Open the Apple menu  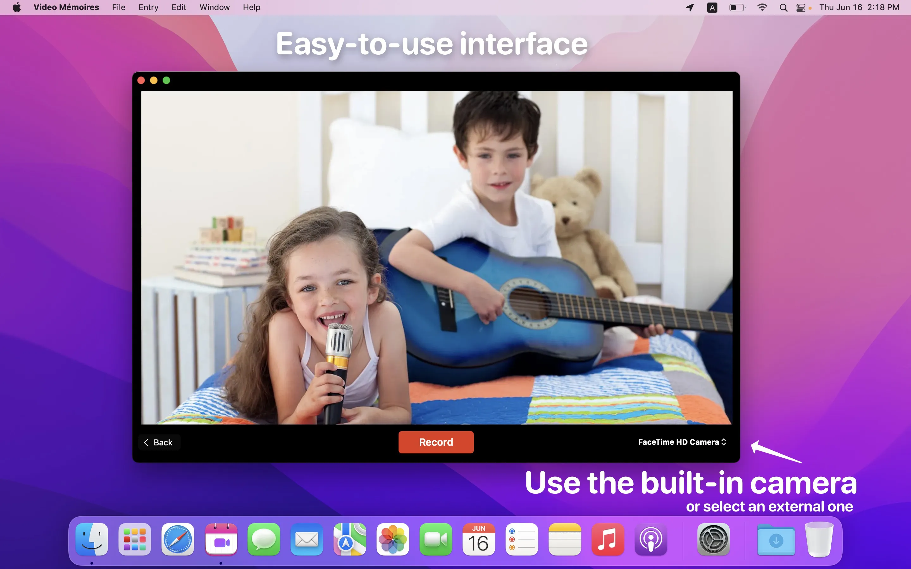pyautogui.click(x=16, y=7)
